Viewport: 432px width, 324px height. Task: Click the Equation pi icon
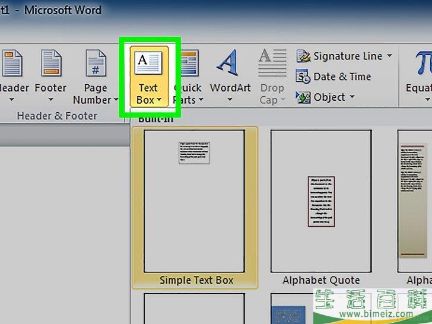pyautogui.click(x=424, y=63)
